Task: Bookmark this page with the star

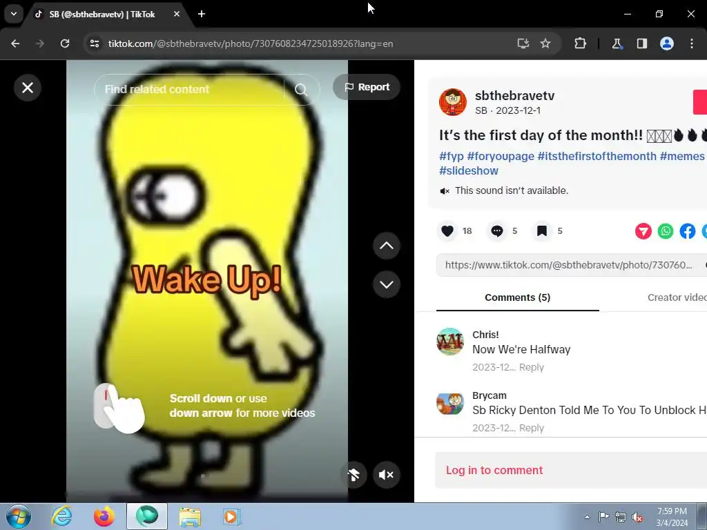Action: (x=545, y=43)
